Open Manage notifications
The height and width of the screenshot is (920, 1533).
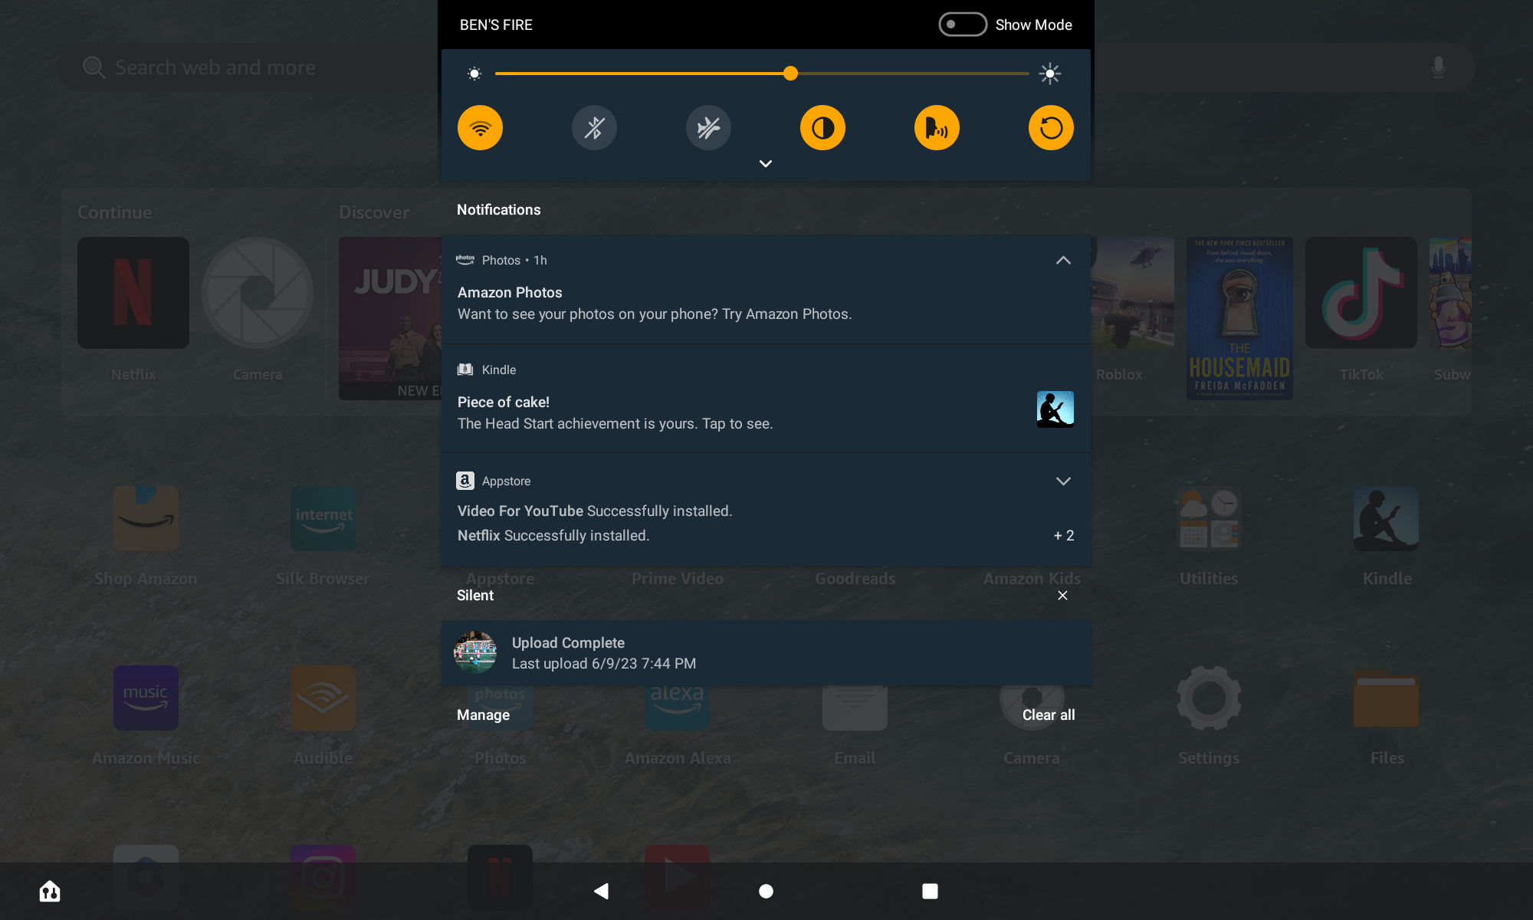(483, 715)
